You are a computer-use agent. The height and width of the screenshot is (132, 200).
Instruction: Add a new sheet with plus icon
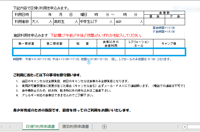point(104,127)
